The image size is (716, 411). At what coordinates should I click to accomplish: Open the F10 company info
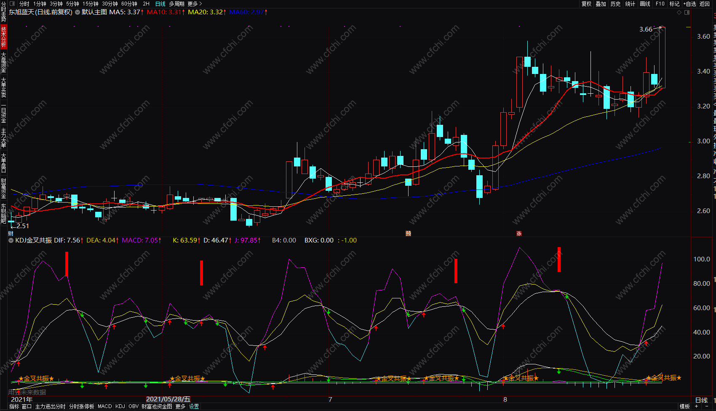[660, 4]
